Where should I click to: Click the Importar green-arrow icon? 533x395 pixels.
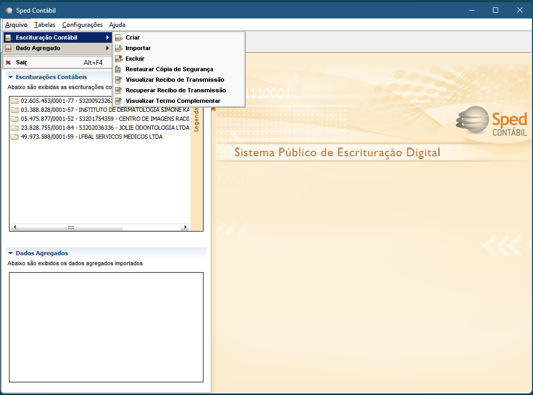(119, 49)
